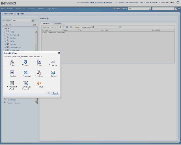181x145 pixels.
Task: Open the notifications bell icon
Action: pyautogui.click(x=114, y=8)
